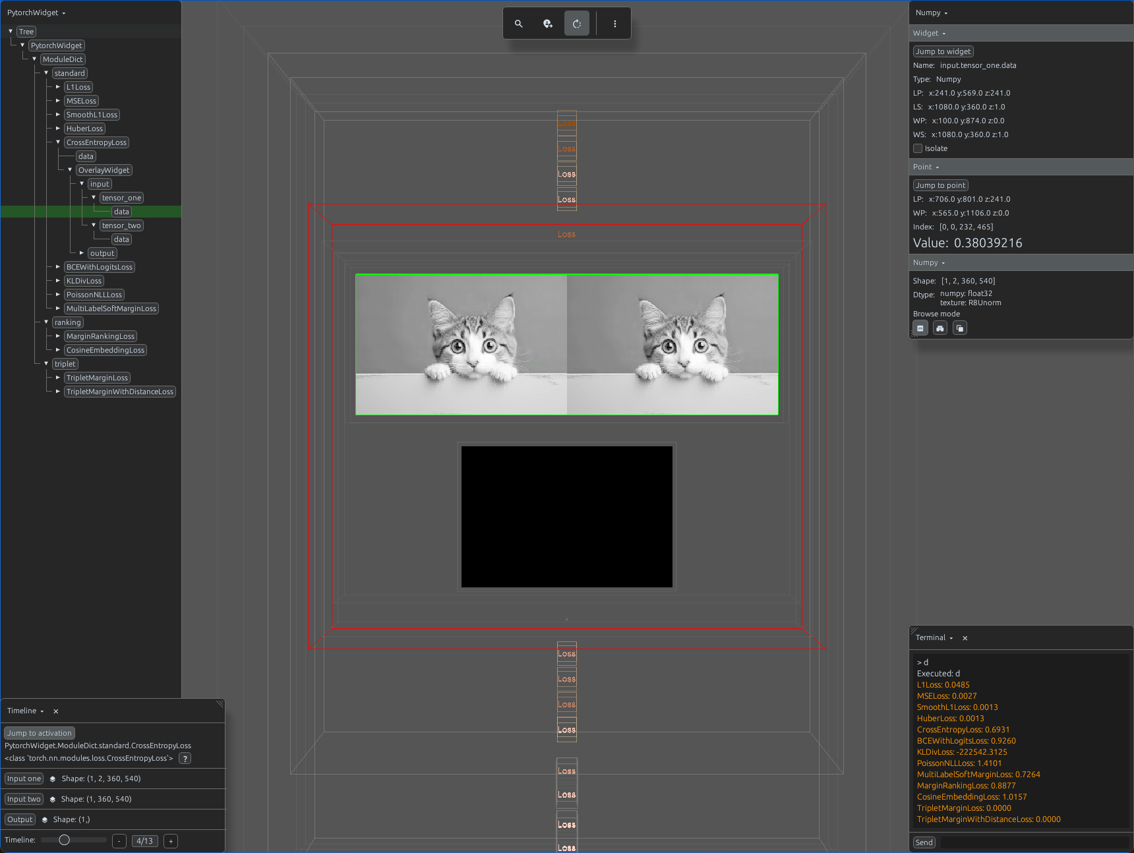Collapse the ranking group in tree

coord(46,322)
